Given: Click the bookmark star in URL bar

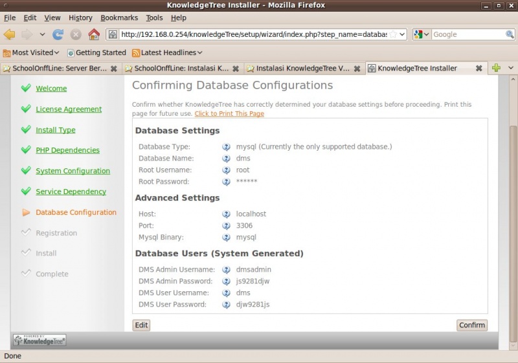Looking at the screenshot, I should coord(393,34).
